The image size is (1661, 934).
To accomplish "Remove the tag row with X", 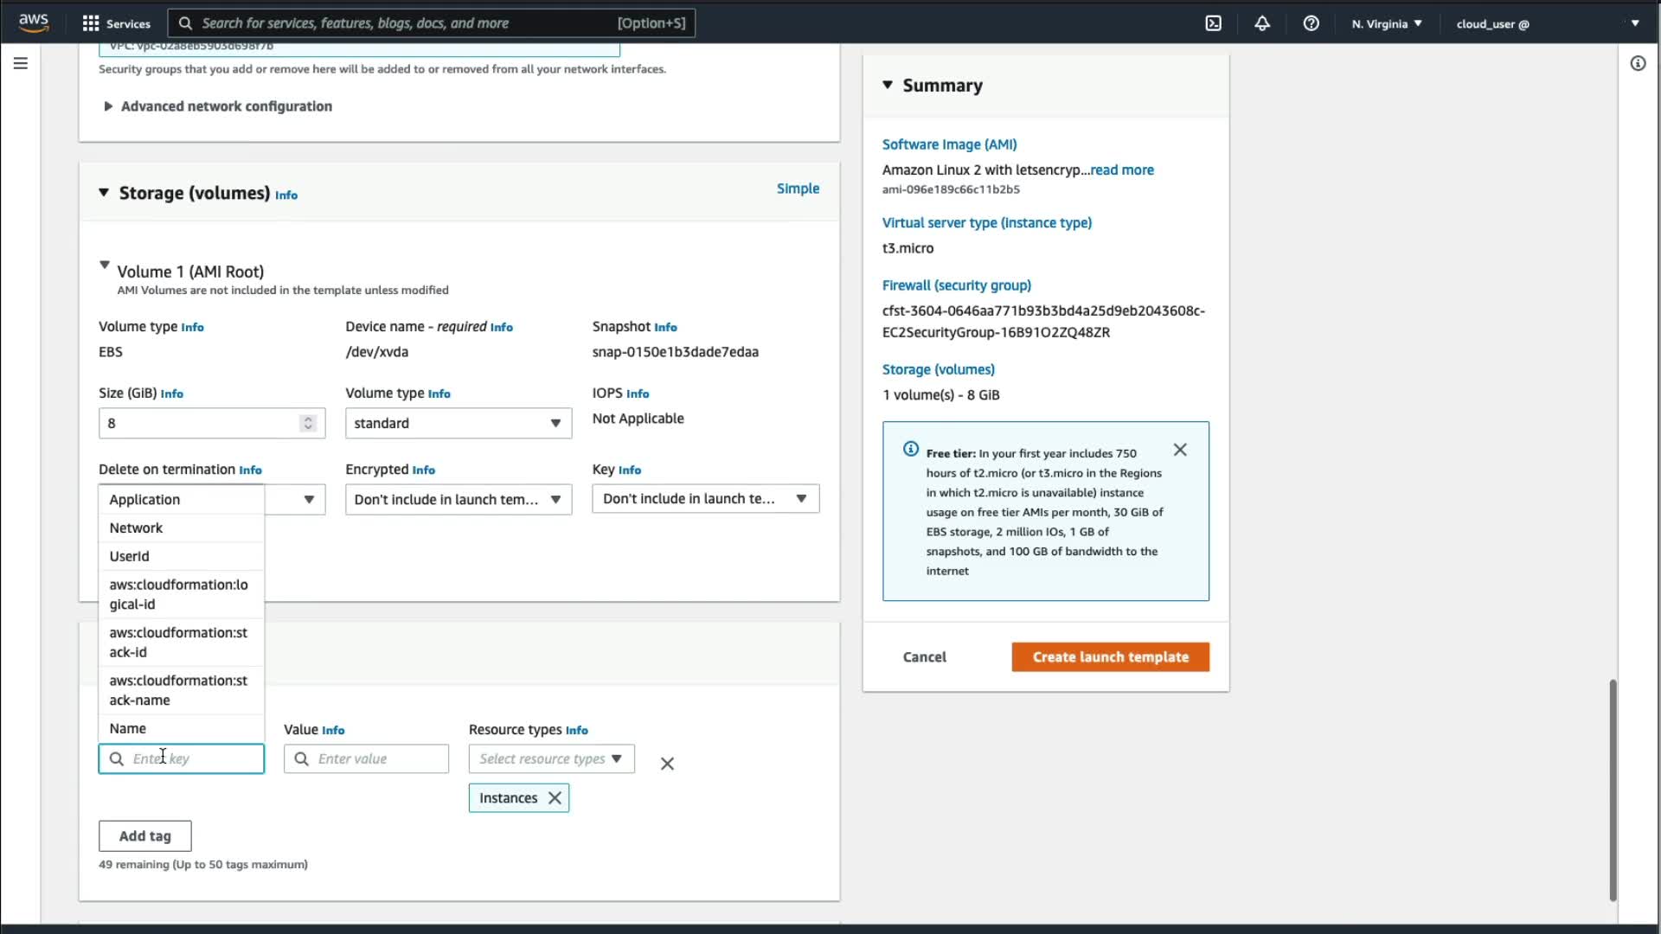I will pyautogui.click(x=667, y=764).
